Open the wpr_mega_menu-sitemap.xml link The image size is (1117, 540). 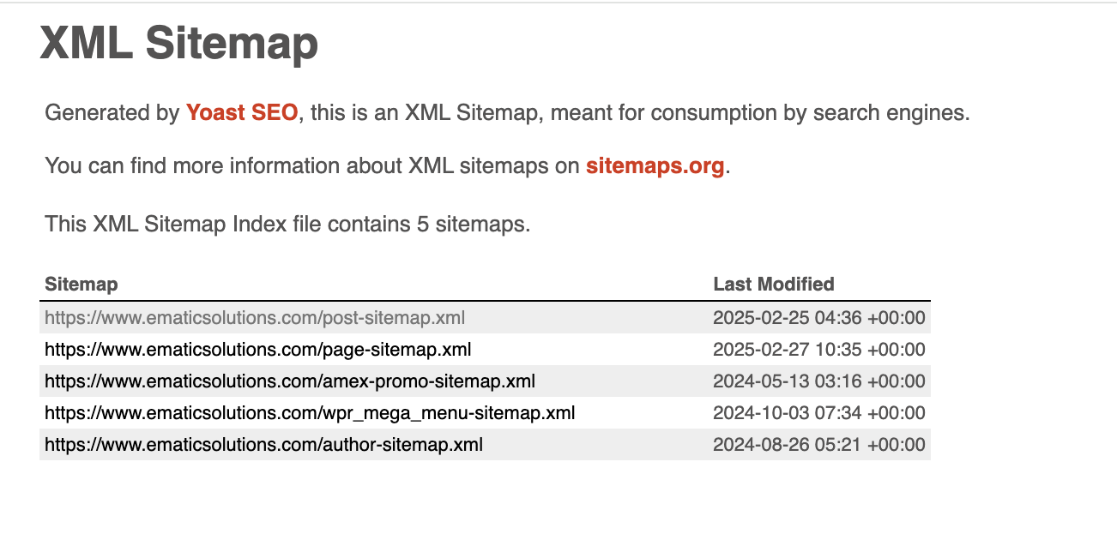point(310,413)
